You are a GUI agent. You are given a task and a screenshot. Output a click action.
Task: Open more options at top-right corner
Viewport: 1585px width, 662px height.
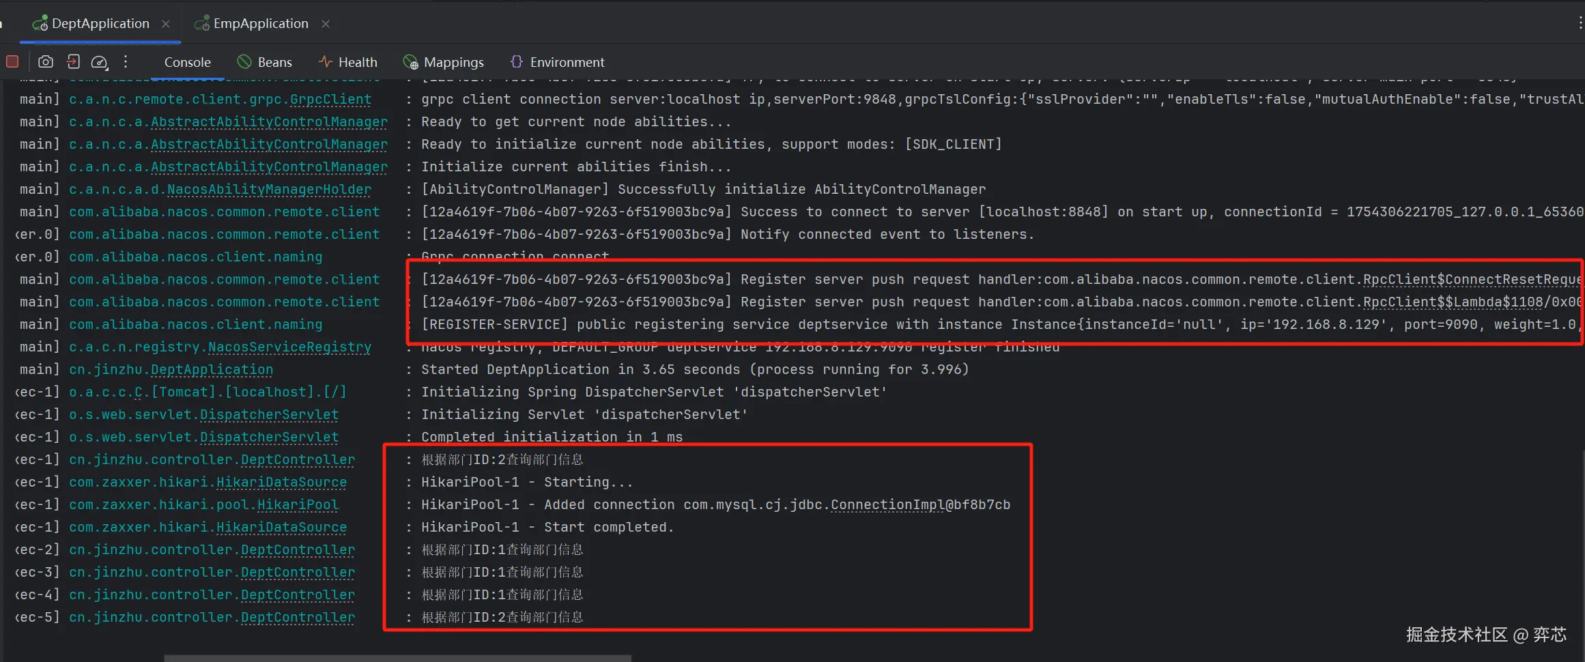(x=1580, y=23)
